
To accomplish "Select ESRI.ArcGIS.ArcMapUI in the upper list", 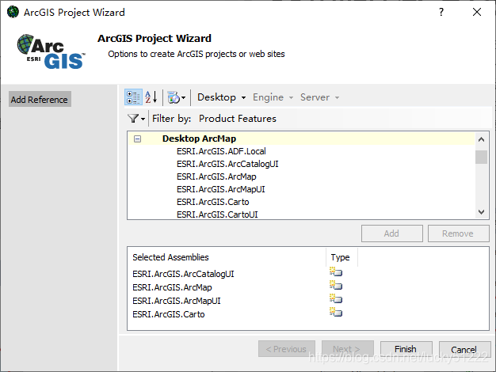I will tap(221, 189).
